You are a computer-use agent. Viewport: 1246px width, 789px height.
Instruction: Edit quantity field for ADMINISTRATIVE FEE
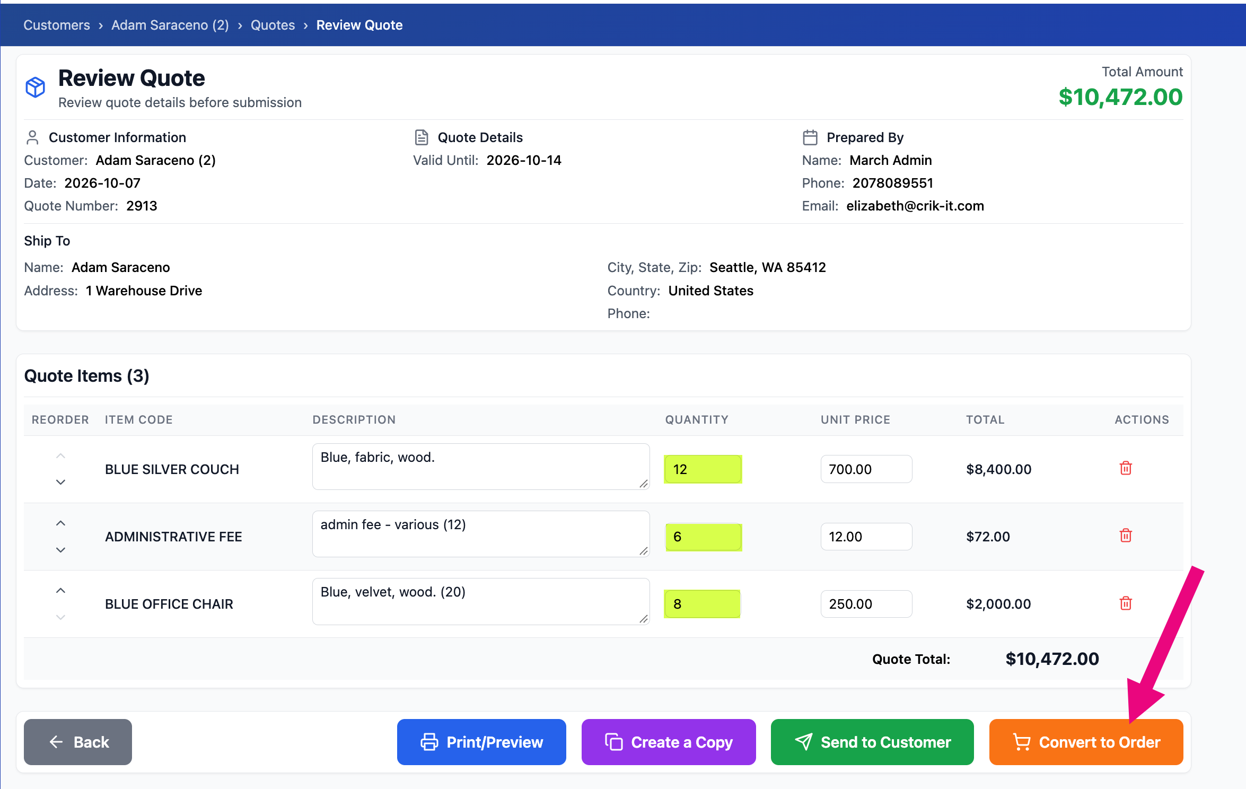703,537
